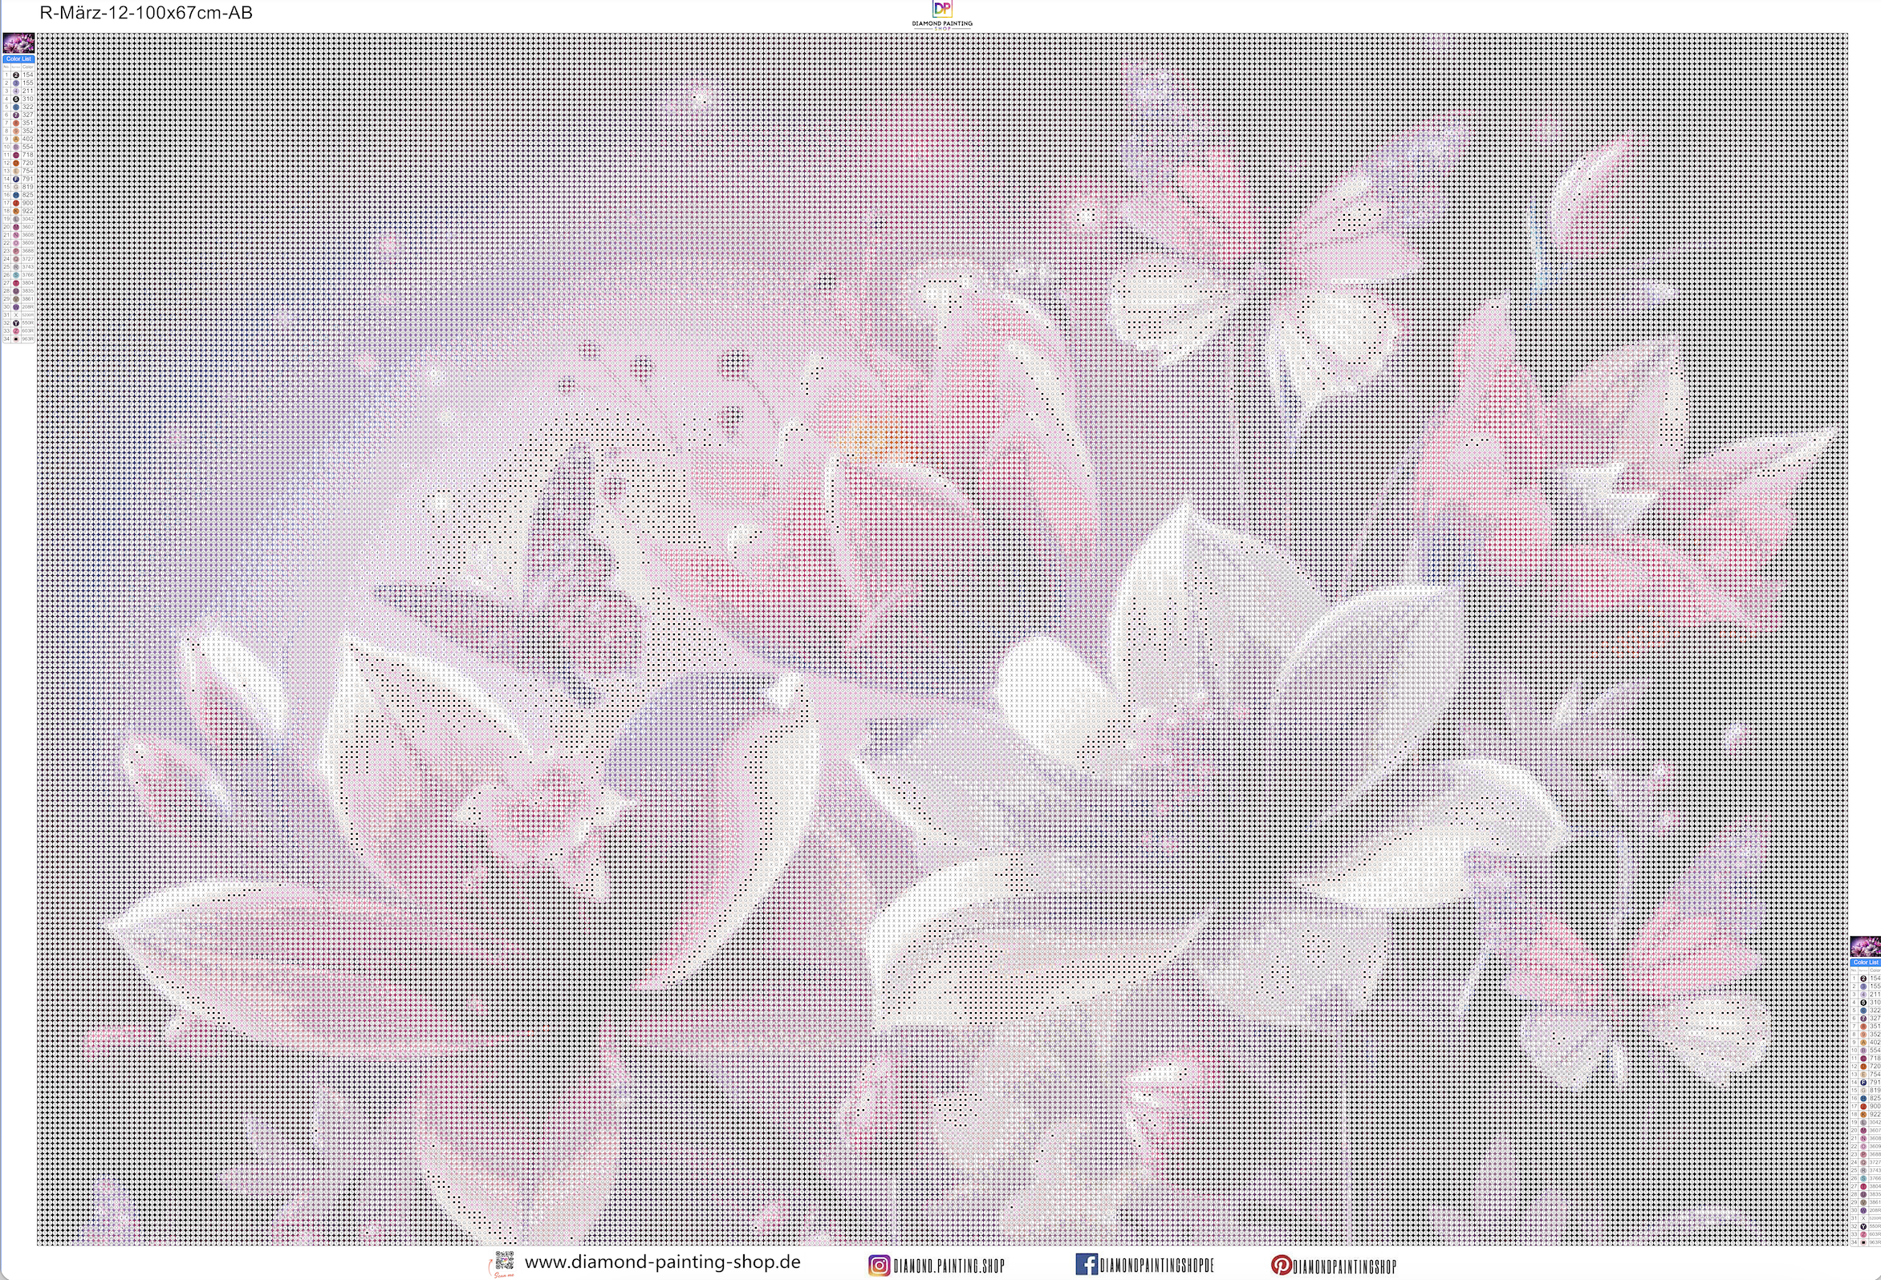Click the R-März-12-100x67cm-AB title text
The width and height of the screenshot is (1881, 1280).
146,12
